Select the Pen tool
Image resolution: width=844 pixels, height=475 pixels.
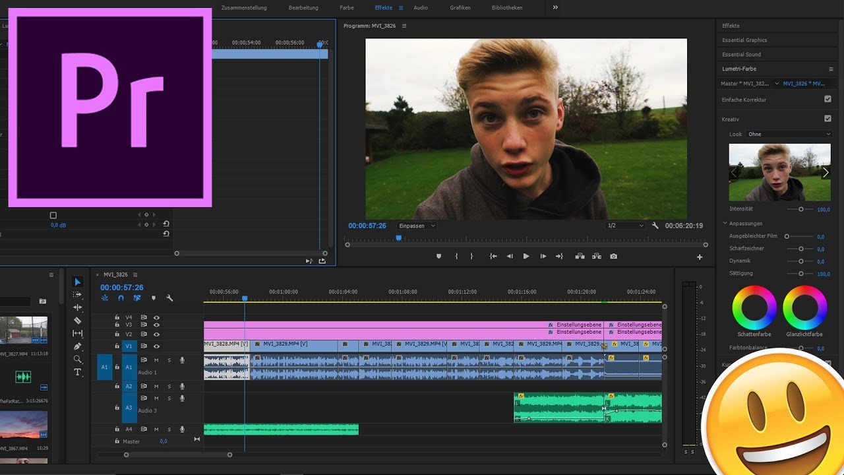click(78, 346)
